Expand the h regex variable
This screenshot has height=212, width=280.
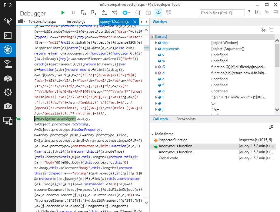click(x=156, y=97)
